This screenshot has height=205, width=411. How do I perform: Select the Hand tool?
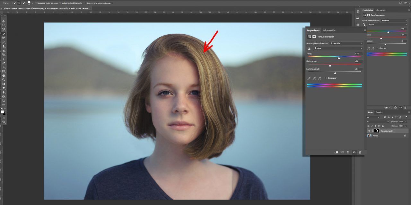[x=4, y=76]
